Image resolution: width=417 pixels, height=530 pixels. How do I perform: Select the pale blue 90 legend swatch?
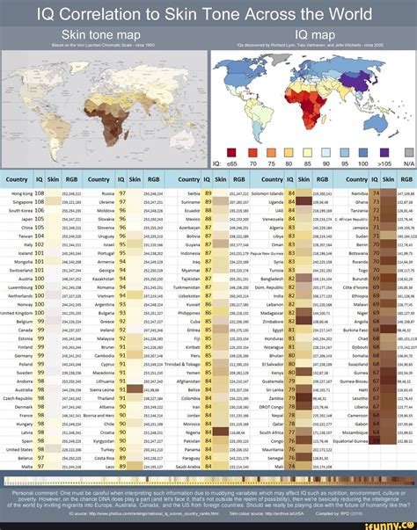pos(326,153)
